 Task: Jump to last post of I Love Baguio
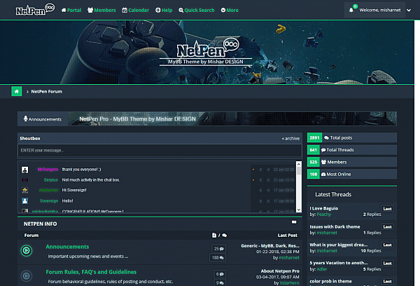point(387,209)
